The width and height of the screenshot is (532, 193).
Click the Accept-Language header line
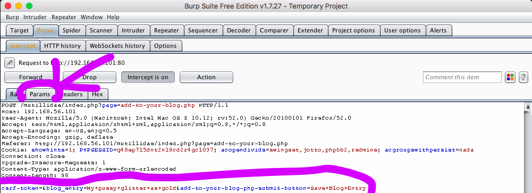click(59, 131)
